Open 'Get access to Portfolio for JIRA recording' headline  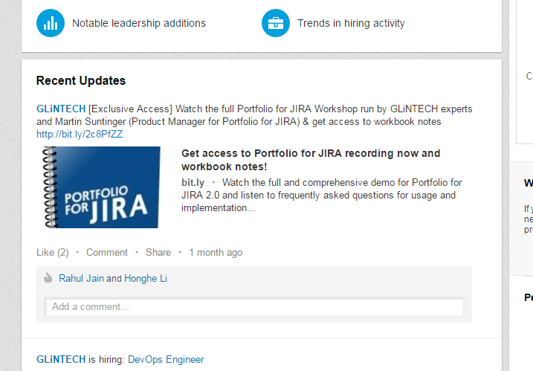pyautogui.click(x=311, y=160)
